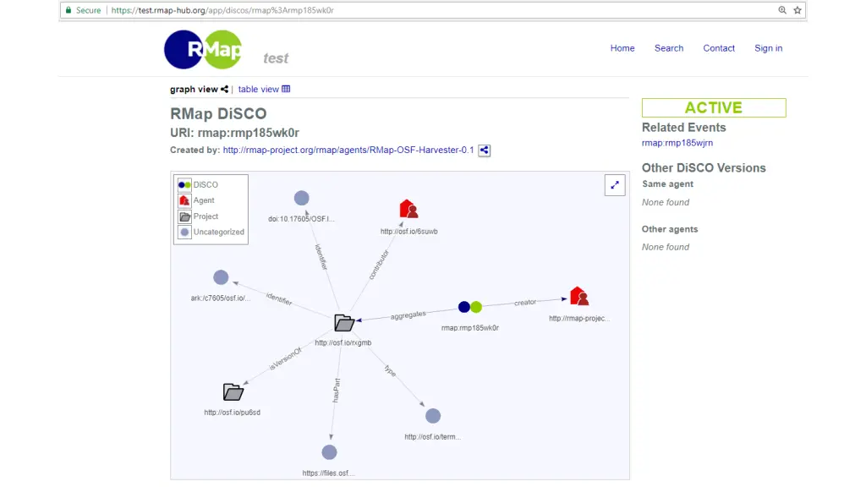The height and width of the screenshot is (487, 866).
Task: Click the 'Same agent' label
Action: pos(667,183)
